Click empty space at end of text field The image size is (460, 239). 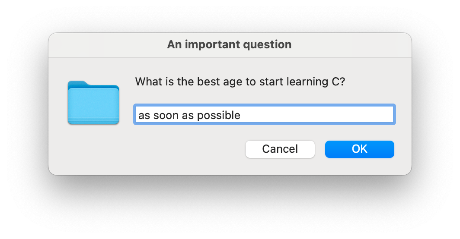(x=317, y=114)
